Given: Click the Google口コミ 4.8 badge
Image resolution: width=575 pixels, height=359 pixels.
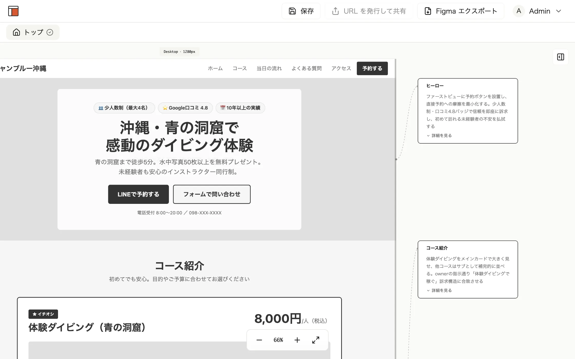Looking at the screenshot, I should (185, 108).
